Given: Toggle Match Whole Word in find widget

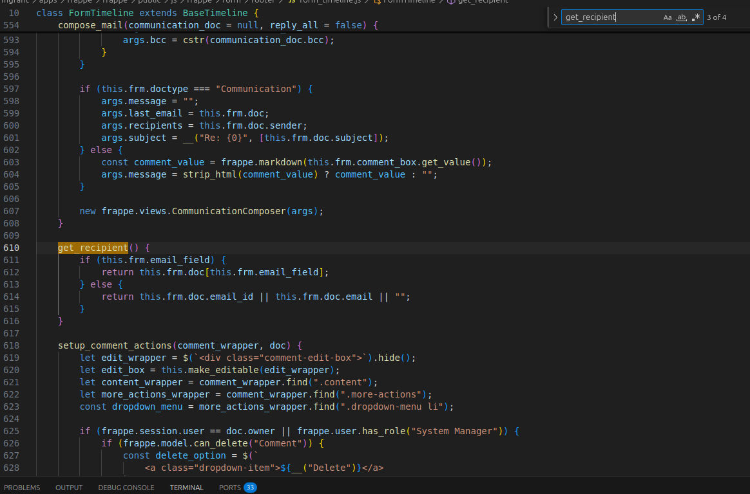Looking at the screenshot, I should [682, 17].
